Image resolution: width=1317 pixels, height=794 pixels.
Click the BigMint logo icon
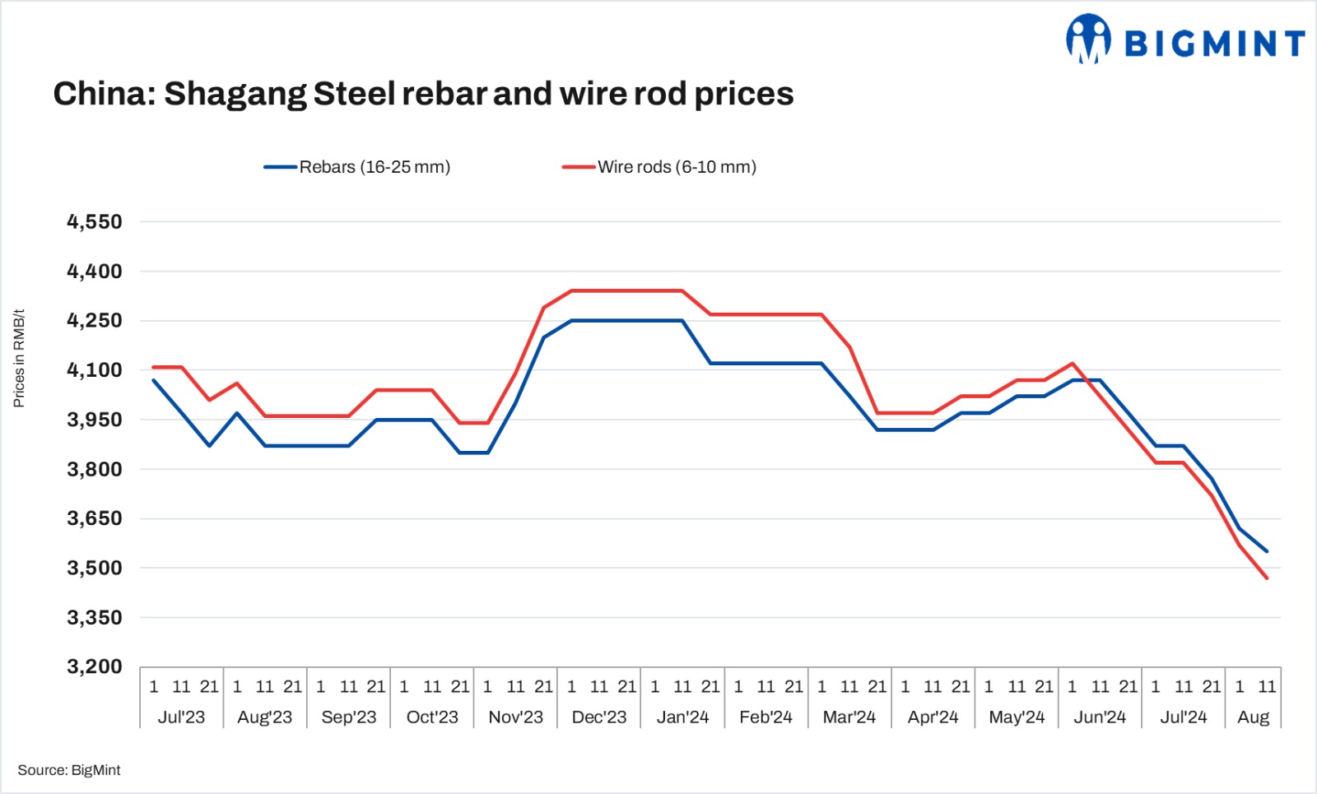(x=1088, y=39)
